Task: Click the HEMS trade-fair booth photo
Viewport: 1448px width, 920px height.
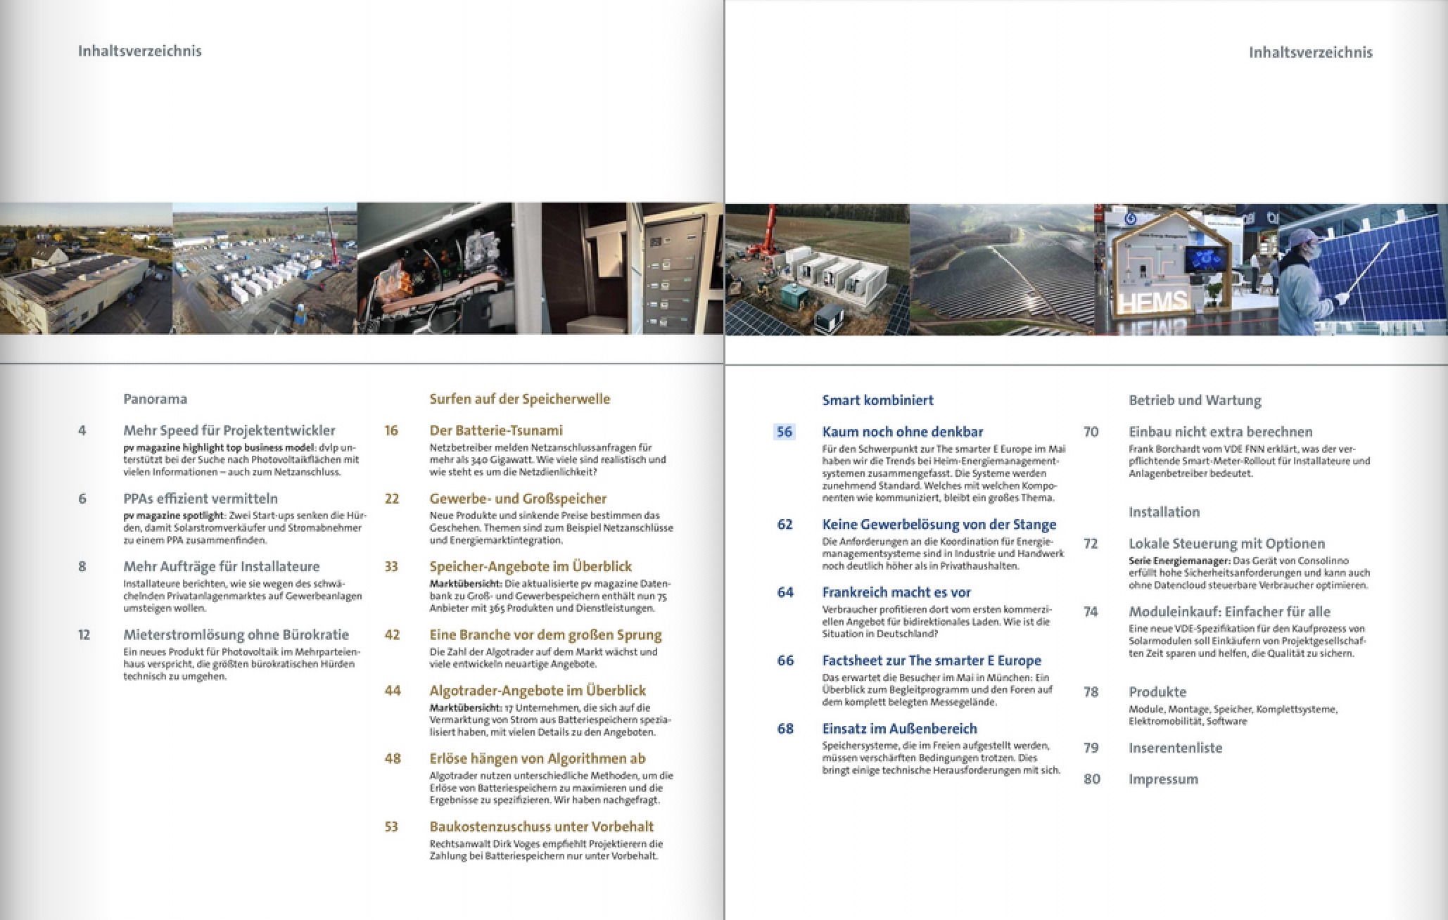Action: (x=1186, y=270)
